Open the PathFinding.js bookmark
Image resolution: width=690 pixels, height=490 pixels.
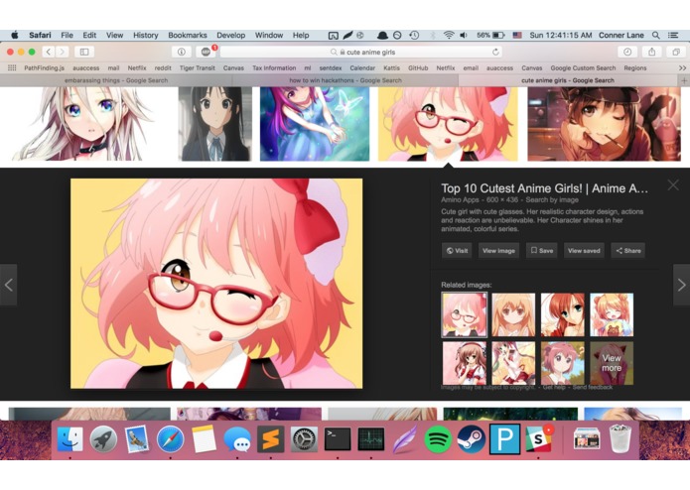coord(44,67)
